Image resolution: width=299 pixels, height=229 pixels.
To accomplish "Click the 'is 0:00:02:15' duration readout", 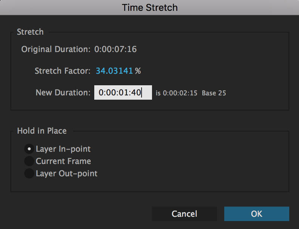I will 176,93.
